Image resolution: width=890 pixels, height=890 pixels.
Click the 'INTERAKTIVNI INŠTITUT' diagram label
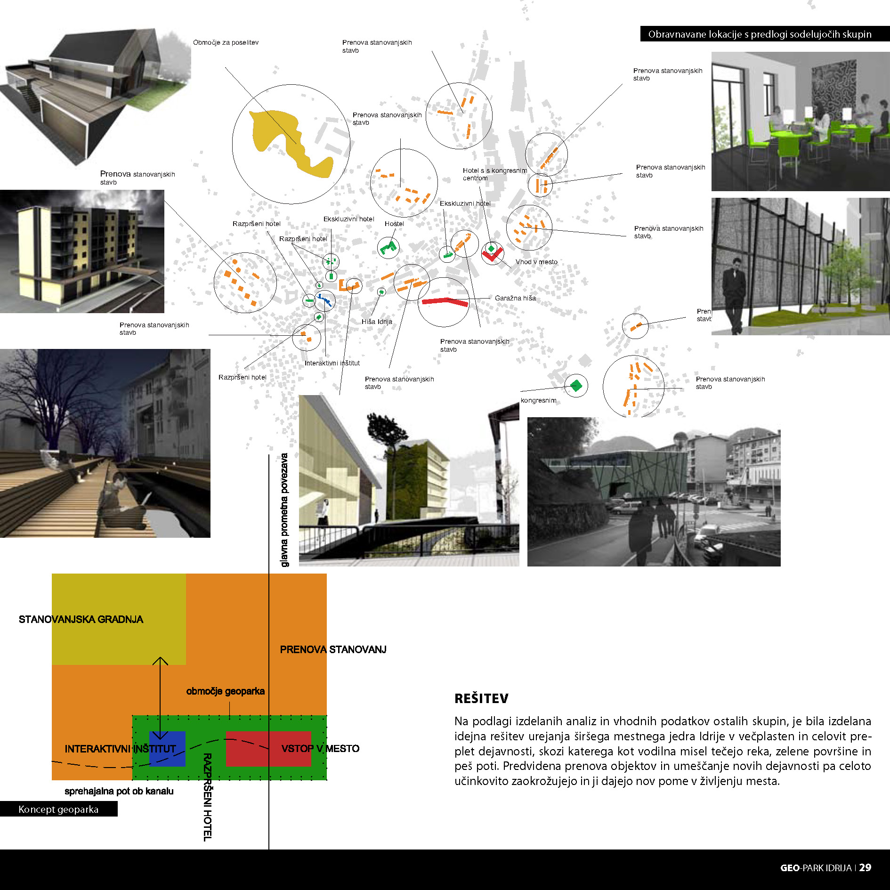[x=120, y=749]
